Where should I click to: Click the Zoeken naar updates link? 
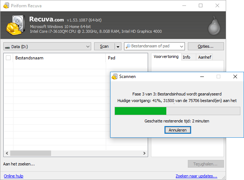[x=196, y=176]
